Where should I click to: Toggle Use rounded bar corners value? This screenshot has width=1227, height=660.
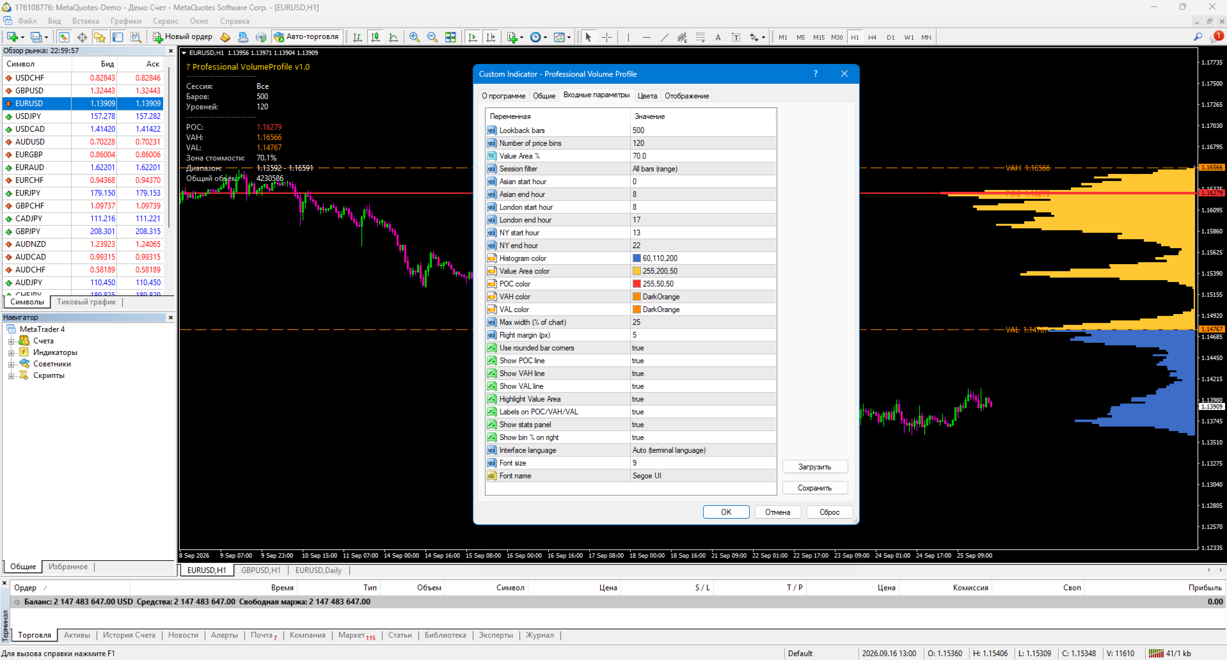pyautogui.click(x=703, y=348)
